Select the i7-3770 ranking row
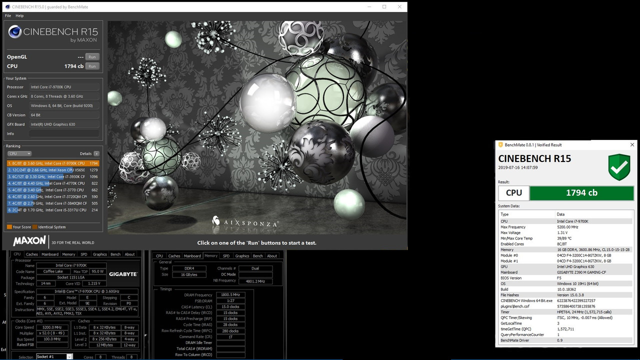This screenshot has height=360, width=640. coord(53,190)
